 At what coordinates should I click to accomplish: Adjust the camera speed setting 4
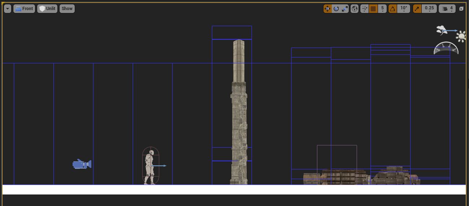[447, 9]
